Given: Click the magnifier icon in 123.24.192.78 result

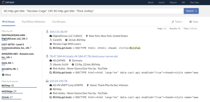Looking at the screenshot, I should click(x=51, y=97).
